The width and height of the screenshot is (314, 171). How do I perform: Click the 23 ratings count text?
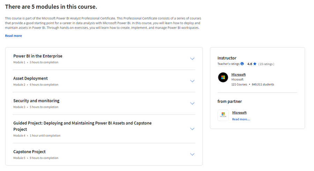pyautogui.click(x=266, y=64)
